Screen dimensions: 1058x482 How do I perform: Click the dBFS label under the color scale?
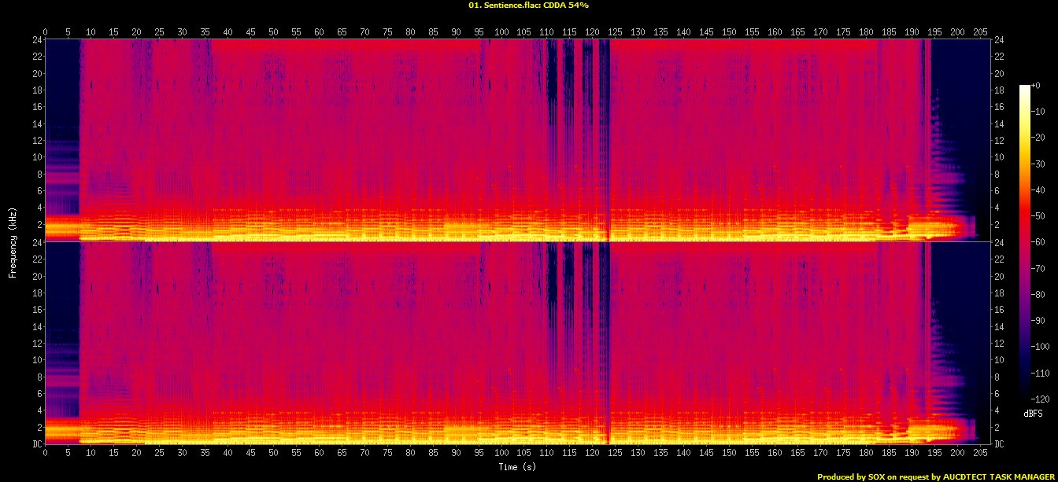[1033, 413]
